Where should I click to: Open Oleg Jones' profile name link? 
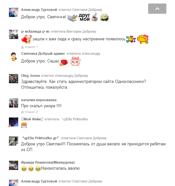tap(30, 76)
